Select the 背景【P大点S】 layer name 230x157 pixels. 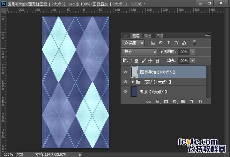(x=153, y=92)
